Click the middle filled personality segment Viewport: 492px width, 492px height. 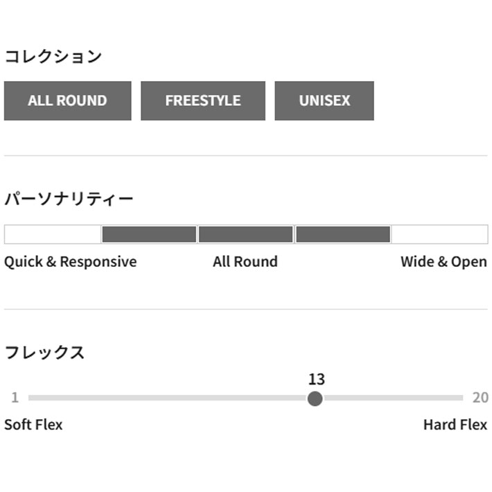click(x=246, y=234)
